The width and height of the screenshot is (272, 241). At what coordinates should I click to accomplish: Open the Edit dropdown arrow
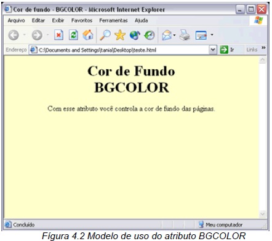point(212,35)
